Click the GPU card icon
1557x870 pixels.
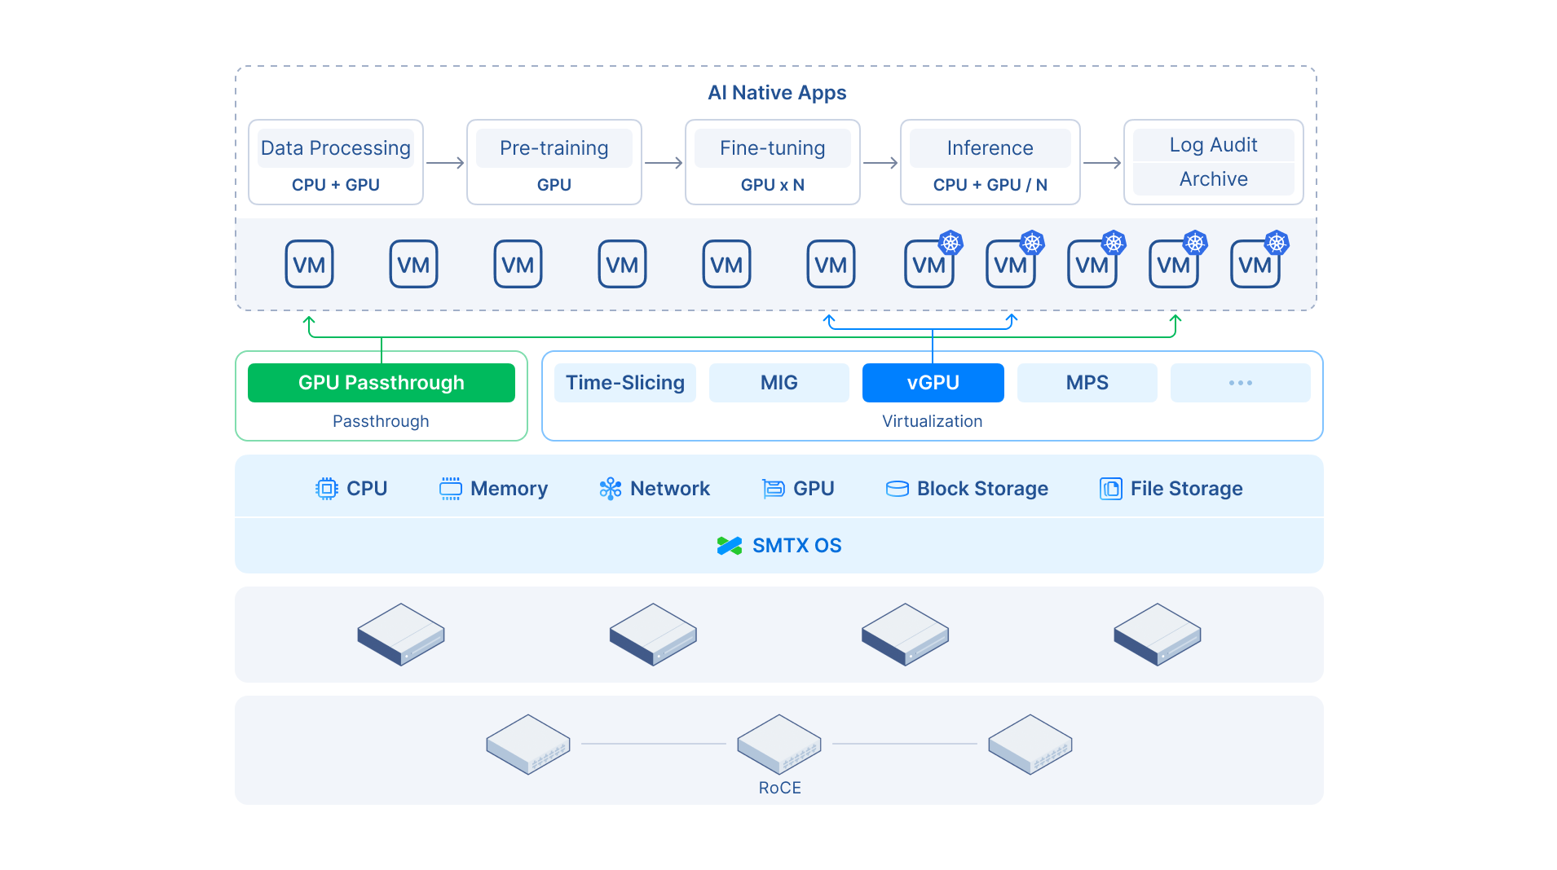pos(773,489)
